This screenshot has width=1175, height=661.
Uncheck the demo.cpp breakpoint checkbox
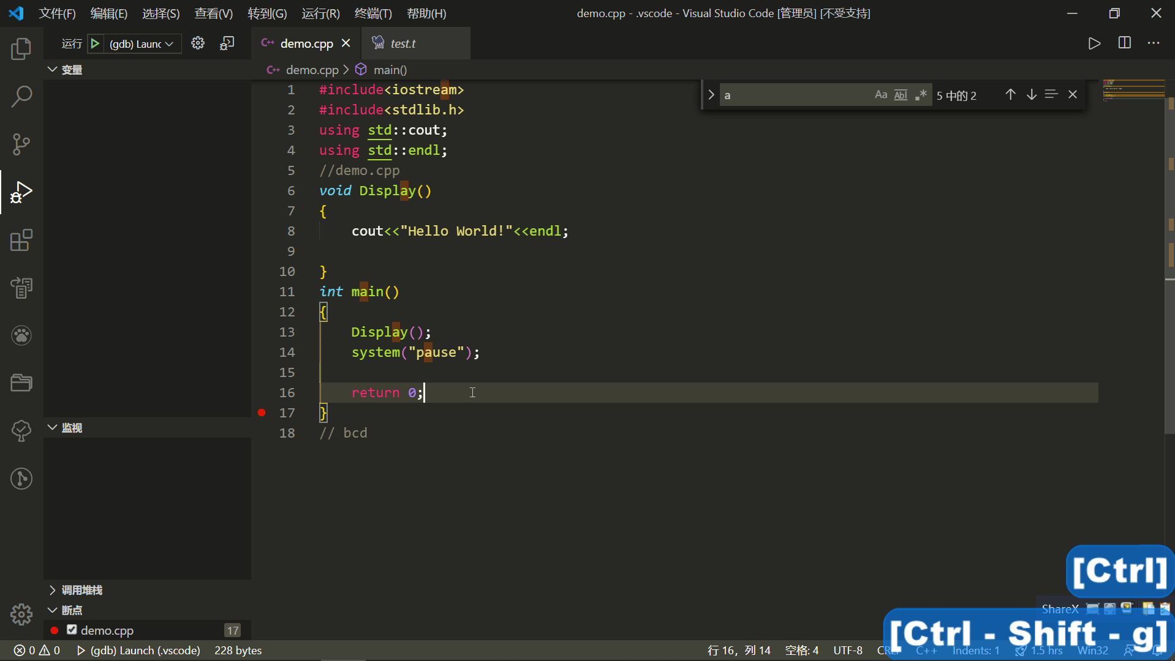pyautogui.click(x=72, y=630)
